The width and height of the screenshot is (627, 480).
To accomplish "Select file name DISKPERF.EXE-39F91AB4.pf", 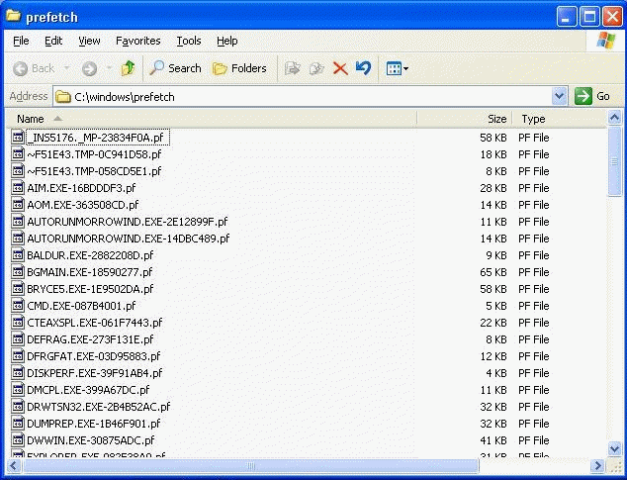I will click(95, 373).
